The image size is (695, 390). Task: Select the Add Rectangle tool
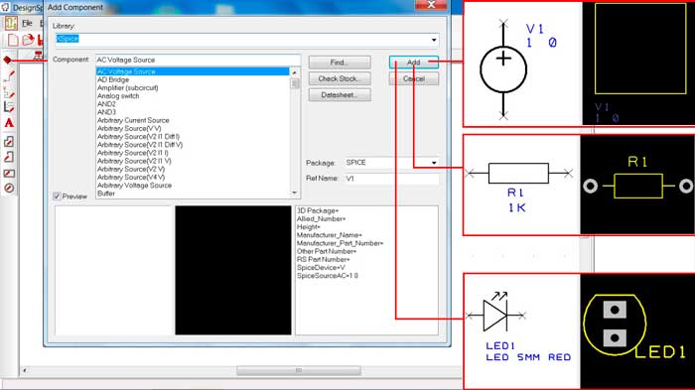(9, 173)
